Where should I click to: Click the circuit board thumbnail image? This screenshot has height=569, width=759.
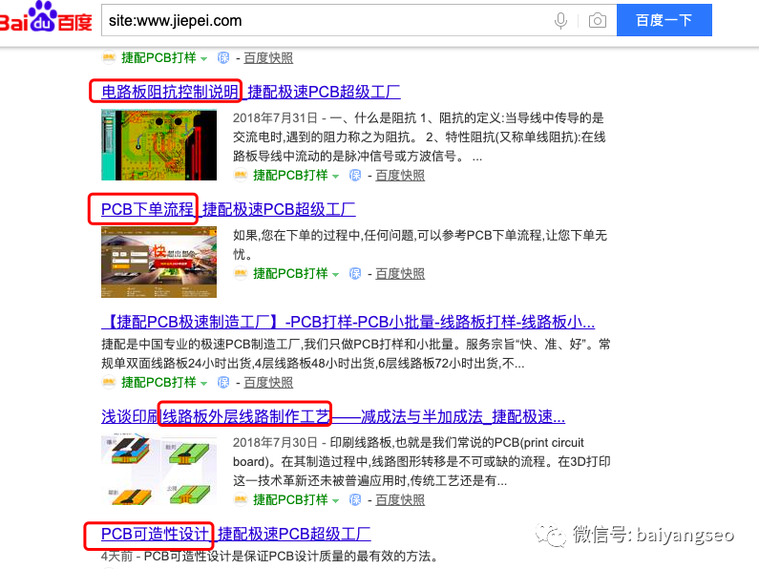(158, 145)
